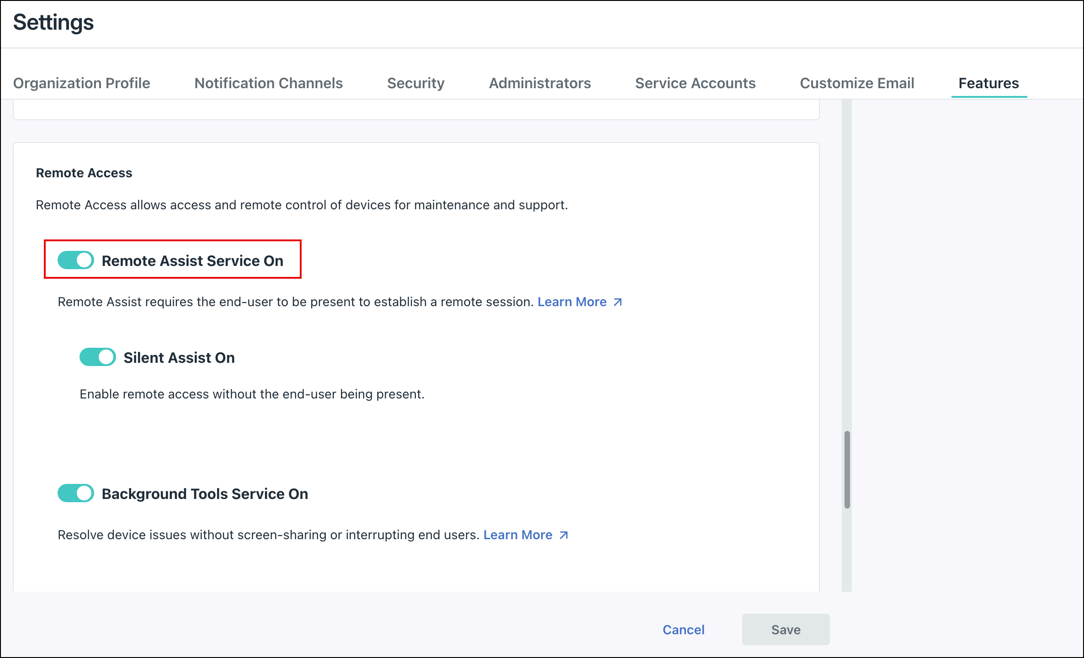Click the Background Tools Service toggle knob
Image resolution: width=1084 pixels, height=658 pixels.
click(x=84, y=493)
